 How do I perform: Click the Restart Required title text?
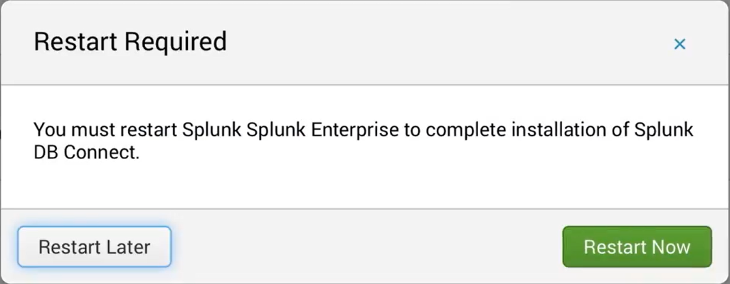130,42
